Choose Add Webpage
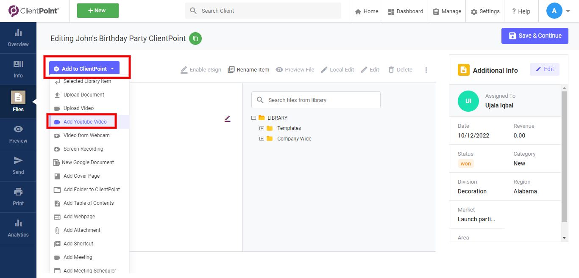 tap(89, 217)
